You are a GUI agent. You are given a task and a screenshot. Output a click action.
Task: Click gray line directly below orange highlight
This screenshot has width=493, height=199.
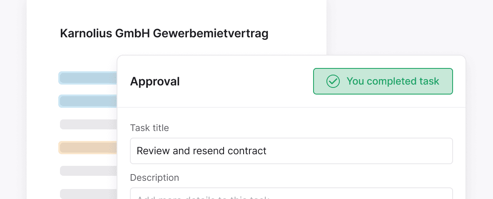pos(88,171)
